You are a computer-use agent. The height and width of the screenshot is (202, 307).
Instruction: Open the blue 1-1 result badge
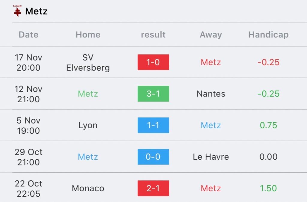click(x=153, y=125)
